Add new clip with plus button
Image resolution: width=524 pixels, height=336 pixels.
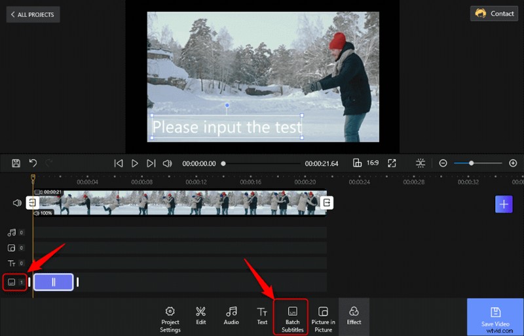point(504,204)
